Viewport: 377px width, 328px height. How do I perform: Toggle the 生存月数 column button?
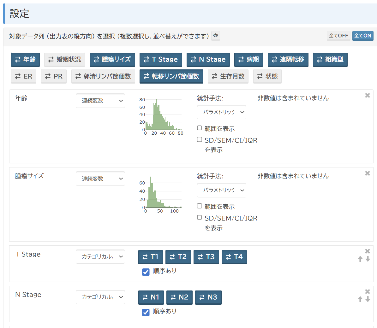[x=228, y=77]
